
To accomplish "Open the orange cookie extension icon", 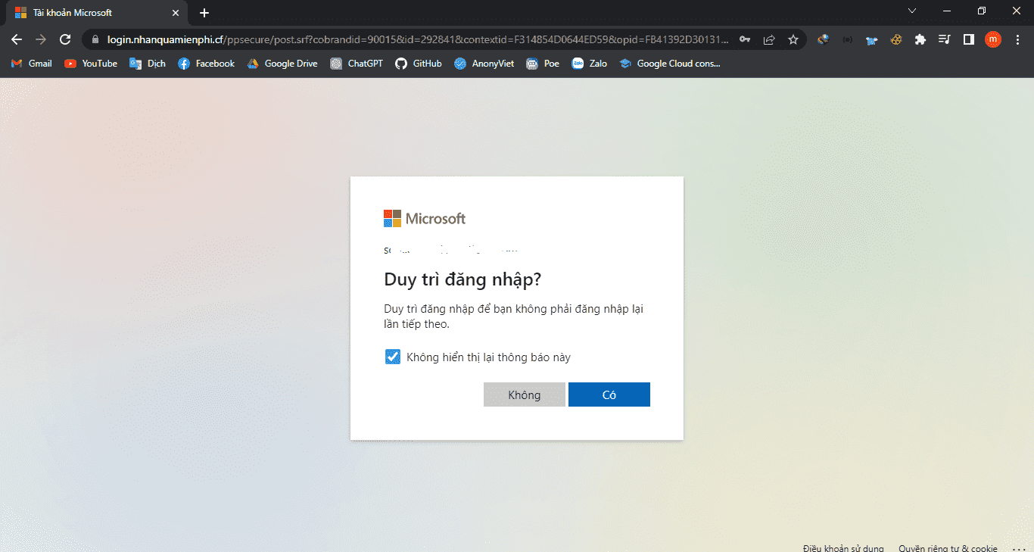I will click(x=896, y=39).
